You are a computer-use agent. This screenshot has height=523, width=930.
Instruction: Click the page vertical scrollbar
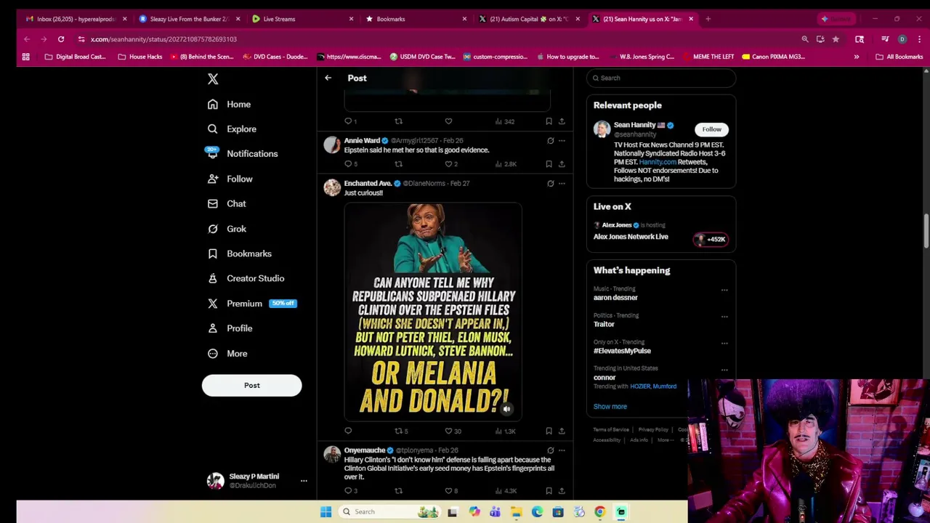click(926, 232)
